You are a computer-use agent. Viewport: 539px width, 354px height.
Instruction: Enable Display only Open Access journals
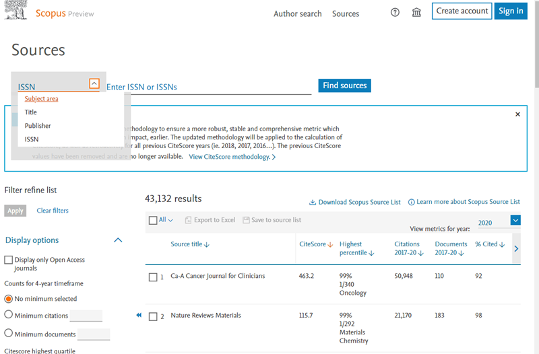(9, 260)
